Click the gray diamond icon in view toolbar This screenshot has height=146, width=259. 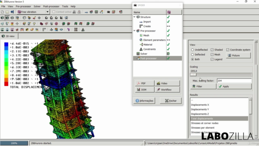coord(39,18)
